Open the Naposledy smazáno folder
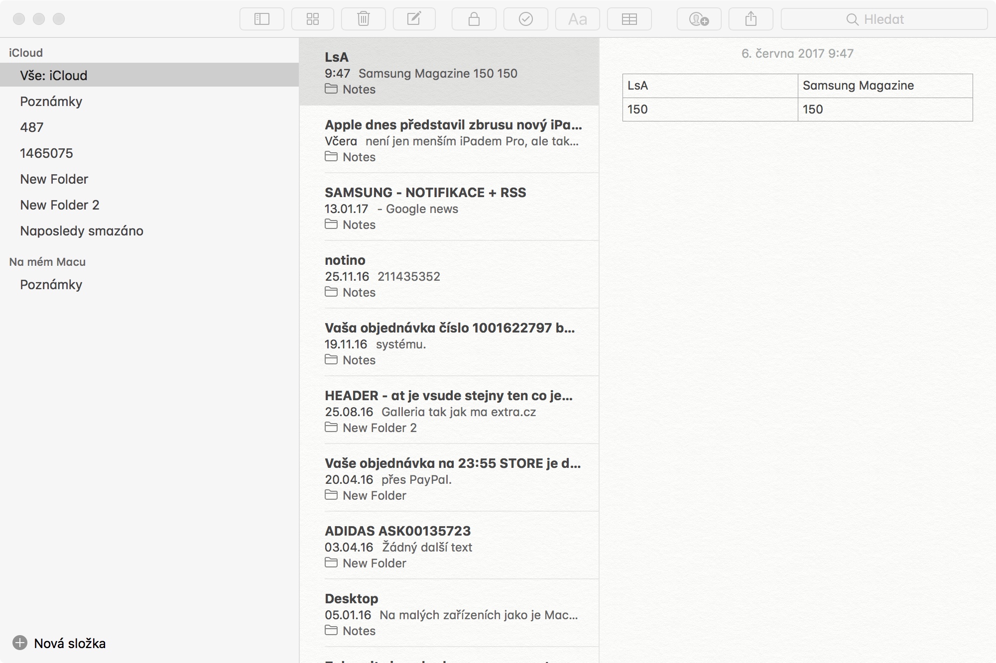Viewport: 996px width, 663px height. coord(82,231)
